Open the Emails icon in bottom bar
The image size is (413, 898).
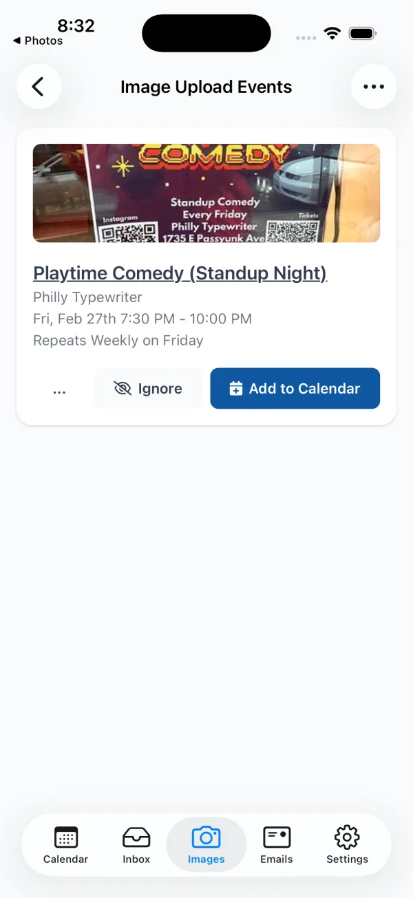coord(276,837)
